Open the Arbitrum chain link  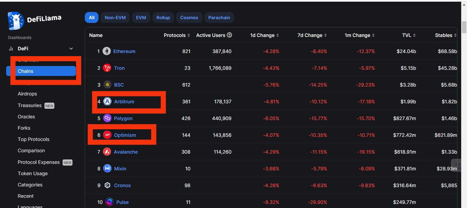point(124,102)
